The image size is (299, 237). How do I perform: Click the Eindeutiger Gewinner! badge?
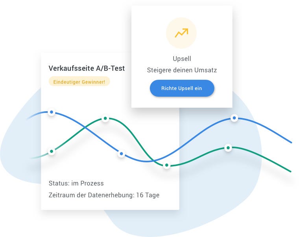pos(79,82)
